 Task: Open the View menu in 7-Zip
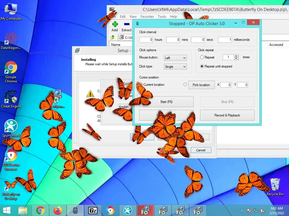pos(133,17)
